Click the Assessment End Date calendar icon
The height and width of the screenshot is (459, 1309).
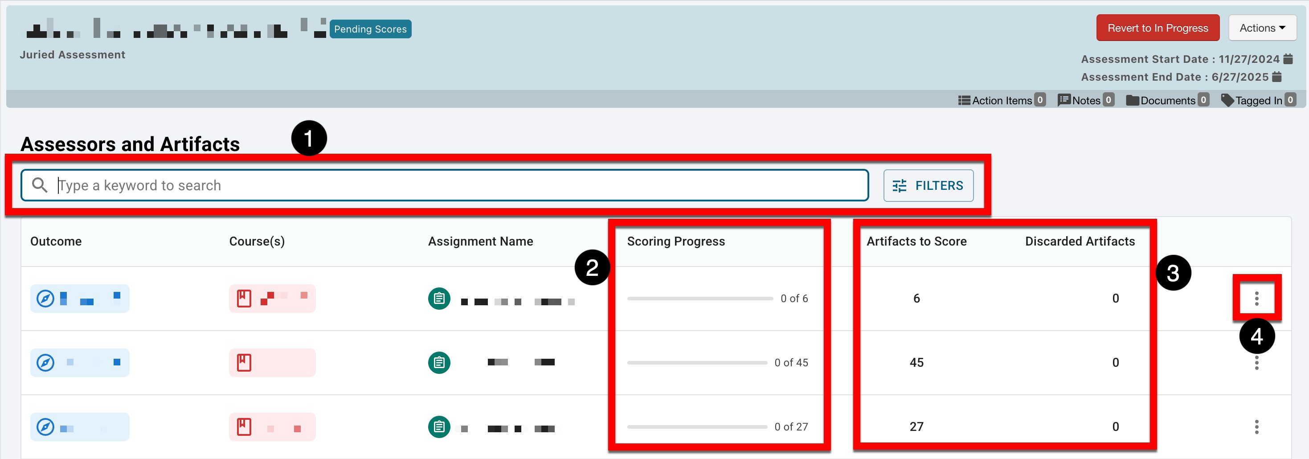[x=1276, y=77]
